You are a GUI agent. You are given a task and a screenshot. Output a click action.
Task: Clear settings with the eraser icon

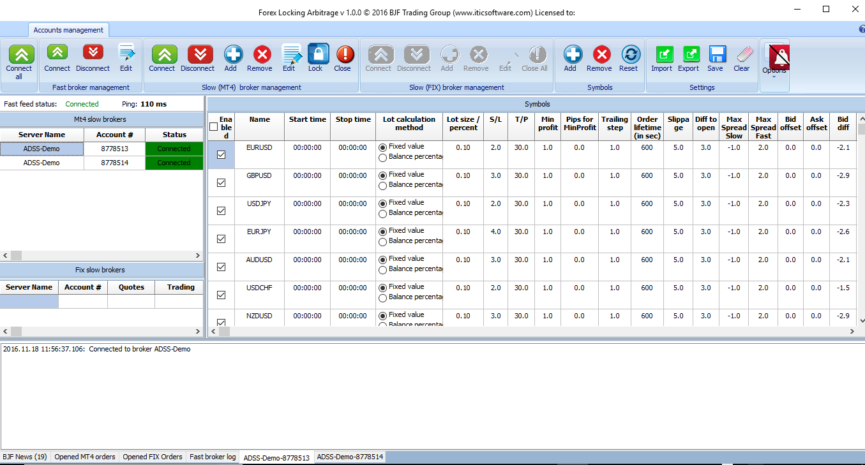point(742,54)
